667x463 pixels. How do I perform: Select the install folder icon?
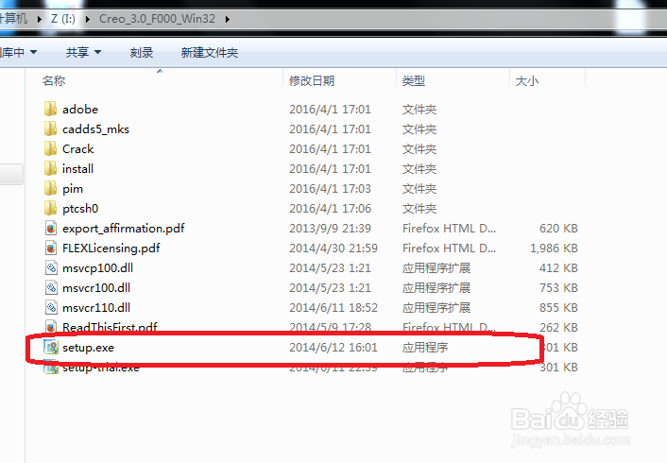point(50,168)
